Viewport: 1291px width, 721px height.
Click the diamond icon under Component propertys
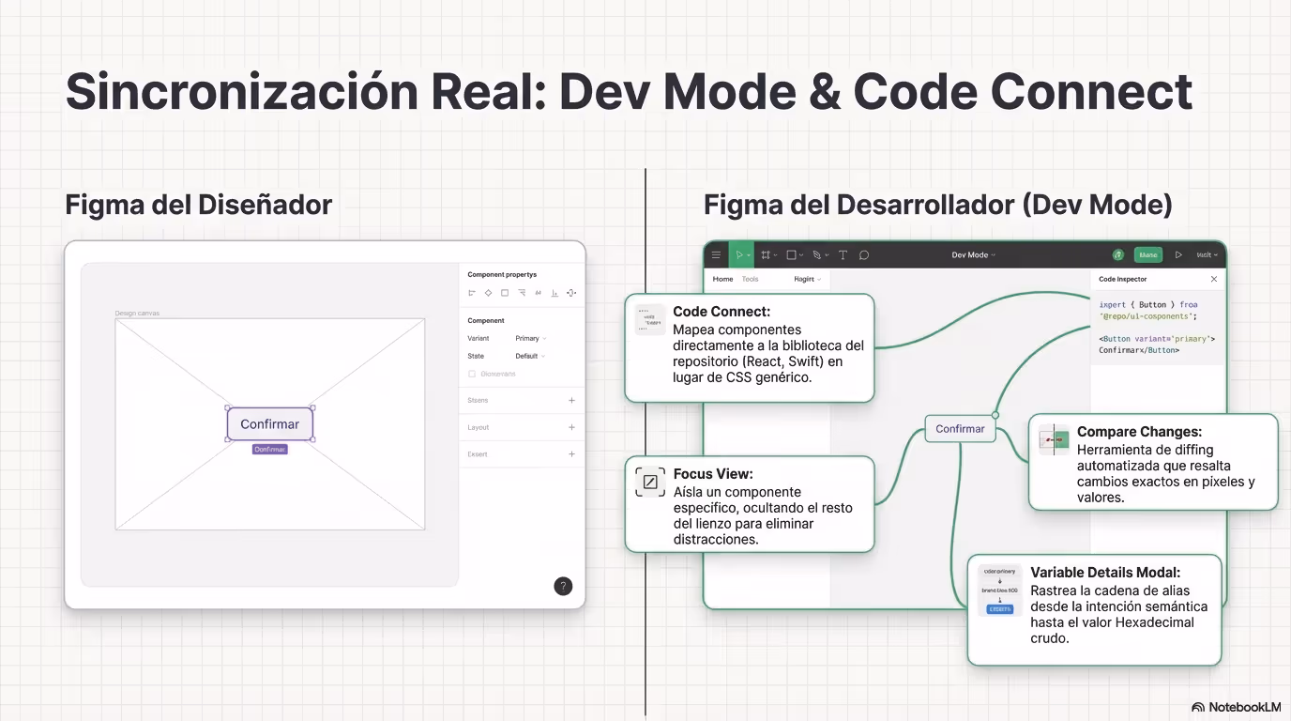pos(488,293)
